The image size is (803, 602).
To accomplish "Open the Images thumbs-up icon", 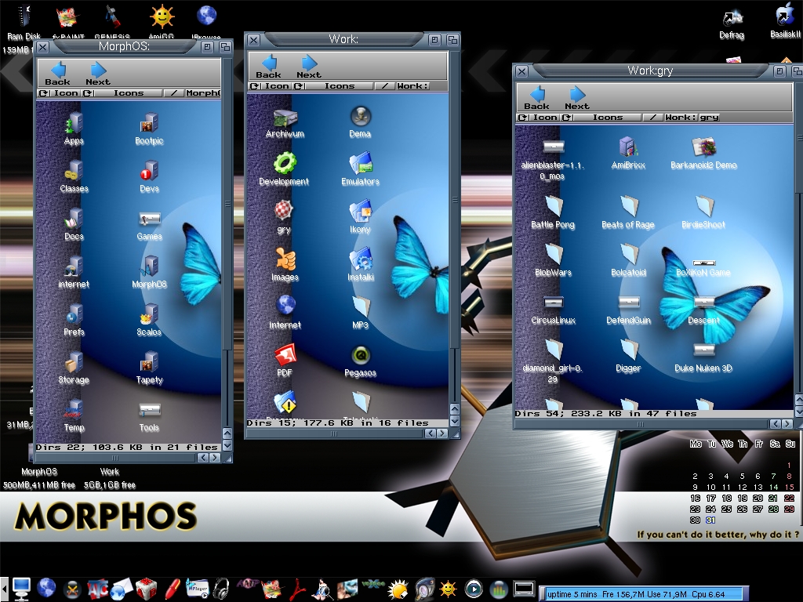I will 285,265.
